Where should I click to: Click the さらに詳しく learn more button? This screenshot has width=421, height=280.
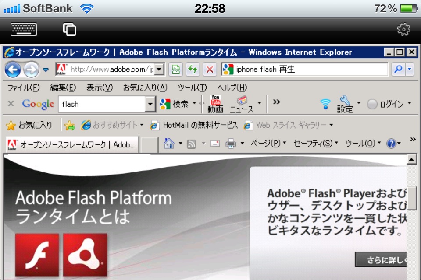tap(381, 259)
